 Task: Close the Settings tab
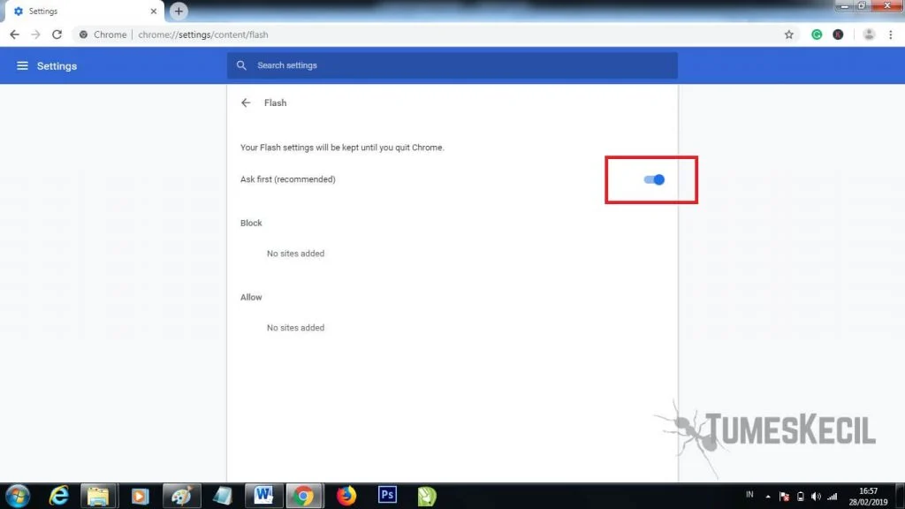pyautogui.click(x=154, y=11)
